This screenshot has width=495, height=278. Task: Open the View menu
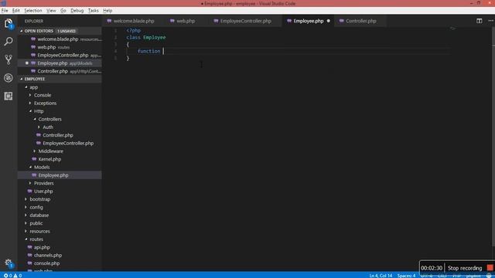(51, 10)
